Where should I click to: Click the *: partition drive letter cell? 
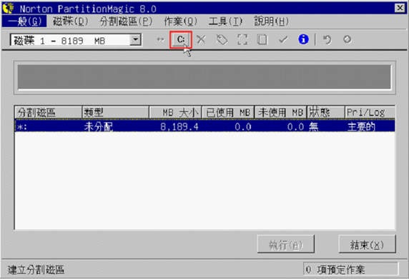pyautogui.click(x=21, y=127)
